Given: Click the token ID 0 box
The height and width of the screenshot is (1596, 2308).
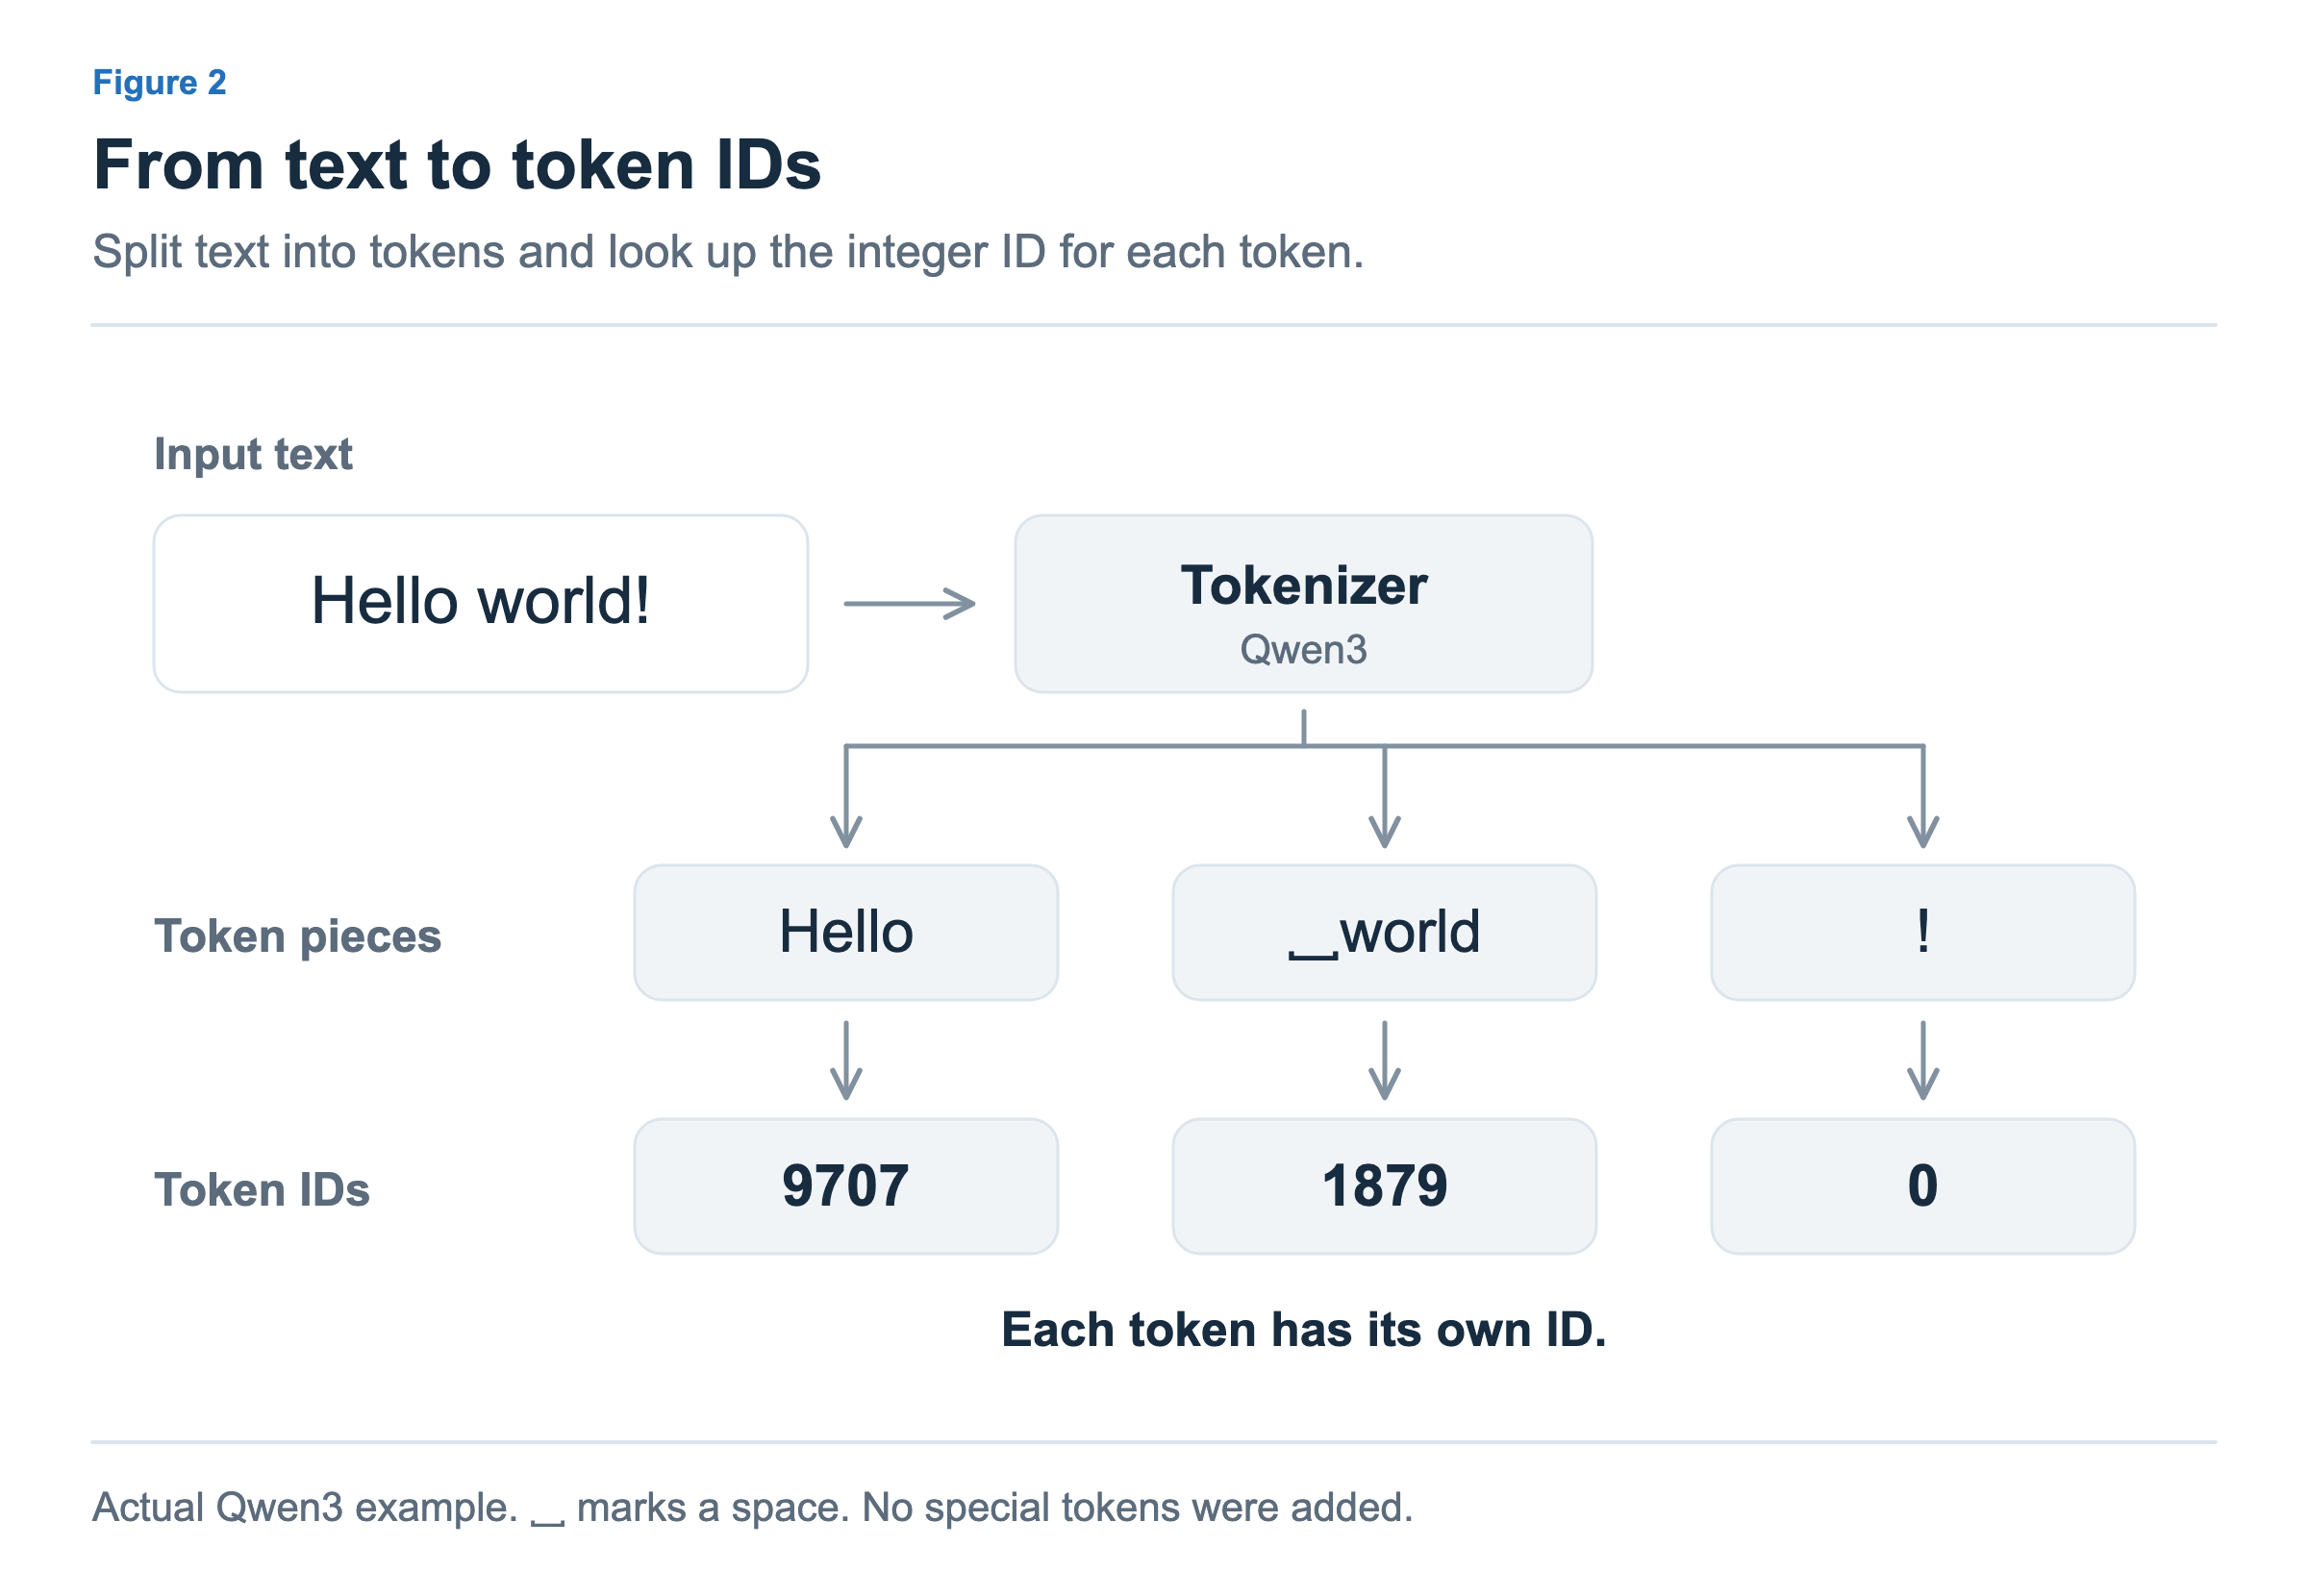Looking at the screenshot, I should coord(1923,1187).
